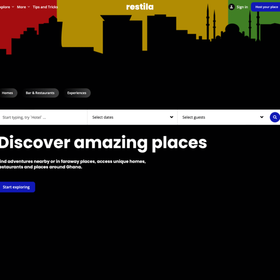
Task: Open the Select dates dropdown
Action: coord(133,117)
